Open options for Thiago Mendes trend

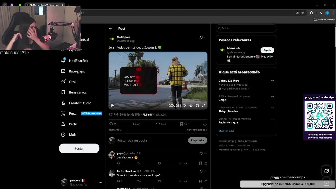(272, 108)
